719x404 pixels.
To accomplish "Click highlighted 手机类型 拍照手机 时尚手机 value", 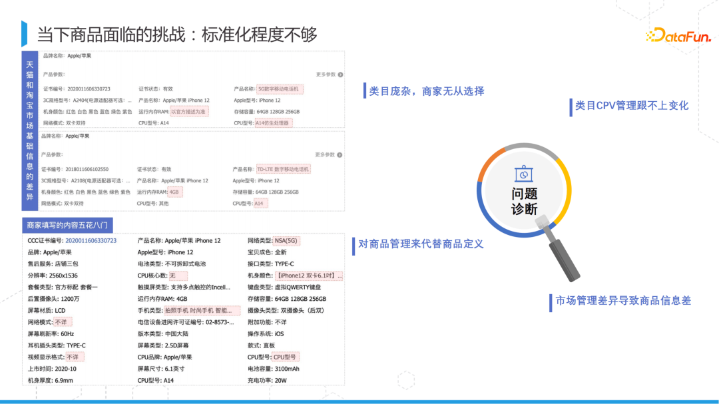I will 202,310.
